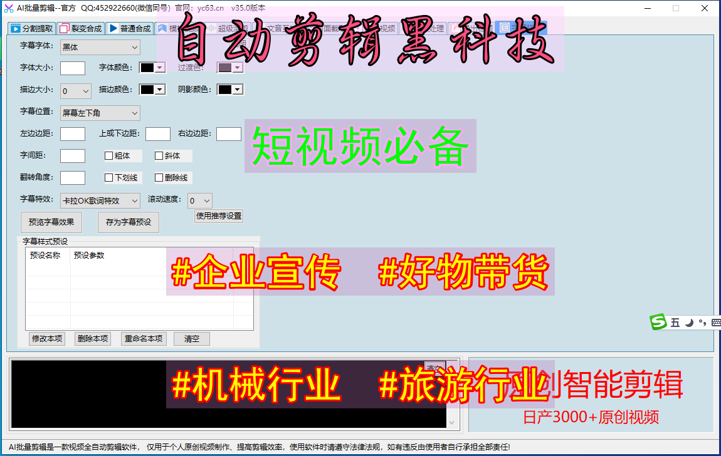
Task: Click the 右边边距 input field
Action: pos(229,134)
